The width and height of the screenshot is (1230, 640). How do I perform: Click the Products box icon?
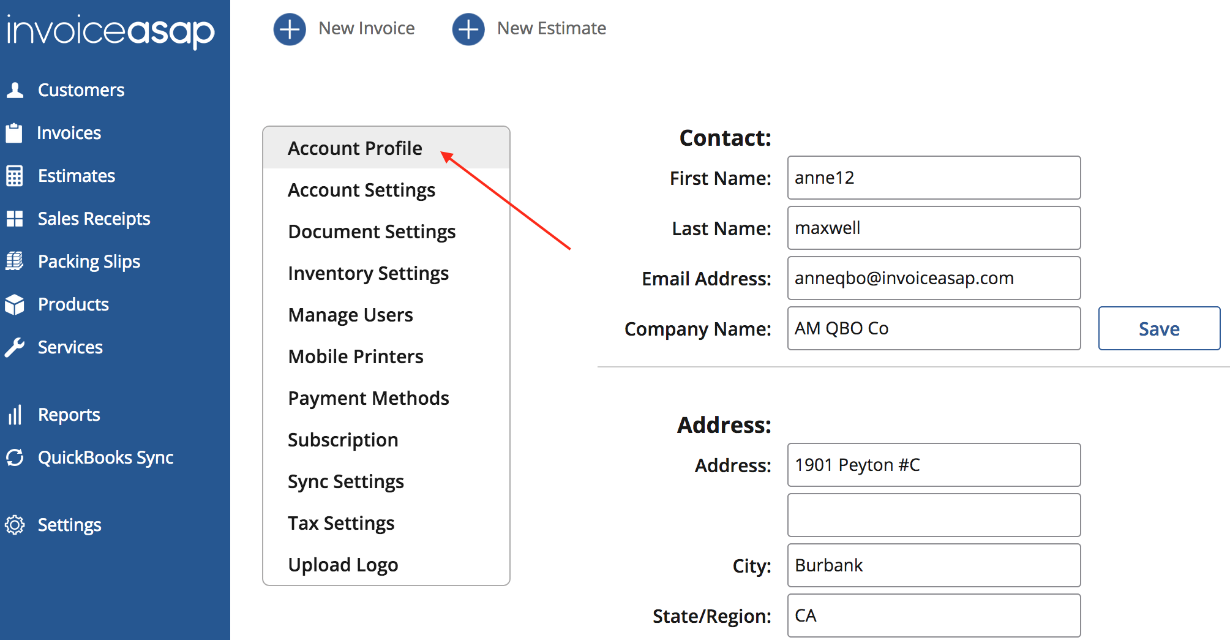(15, 304)
